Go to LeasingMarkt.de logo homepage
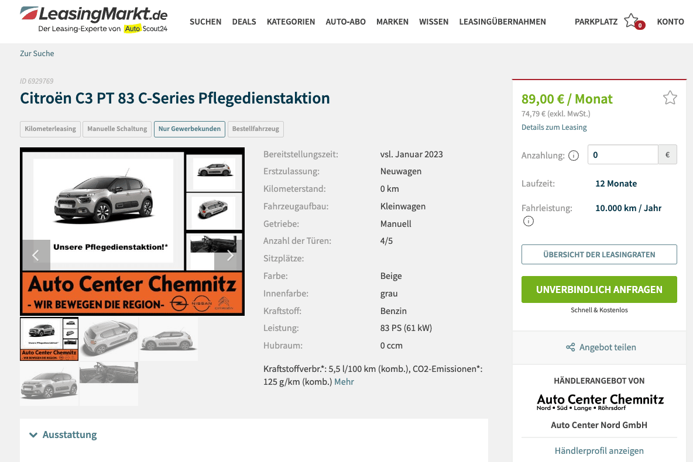 coord(94,20)
